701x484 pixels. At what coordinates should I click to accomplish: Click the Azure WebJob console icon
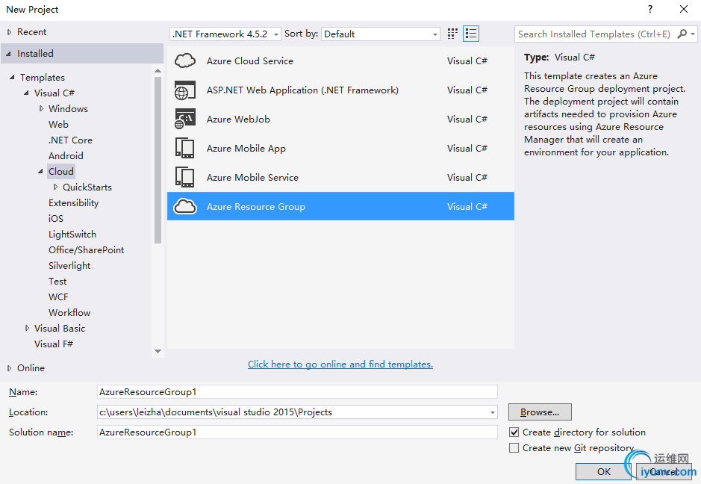185,119
